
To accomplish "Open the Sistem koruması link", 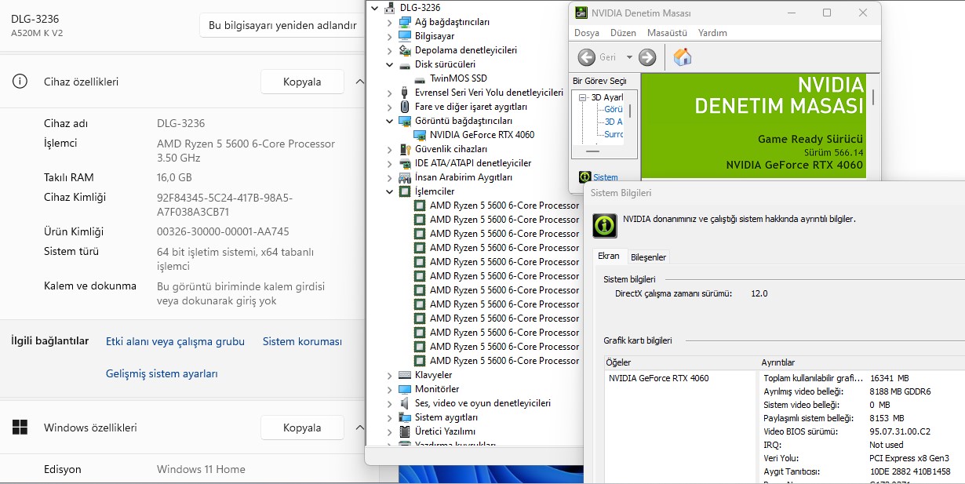I will click(302, 342).
